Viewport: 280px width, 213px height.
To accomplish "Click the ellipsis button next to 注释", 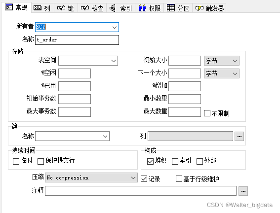I will click(x=243, y=191).
